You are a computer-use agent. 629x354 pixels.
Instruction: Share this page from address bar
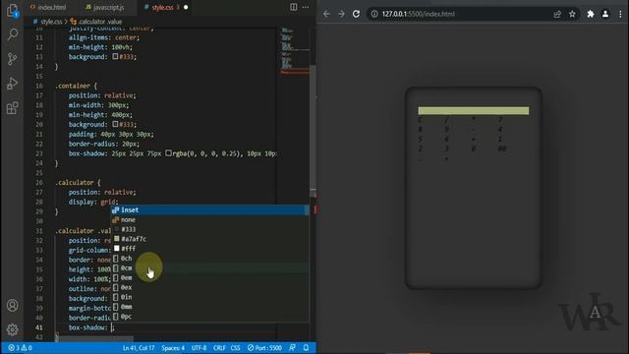tap(557, 14)
